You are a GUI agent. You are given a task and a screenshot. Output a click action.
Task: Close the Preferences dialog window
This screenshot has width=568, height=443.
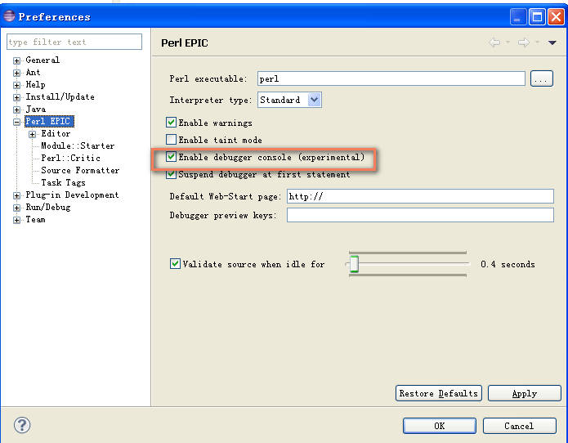[556, 16]
